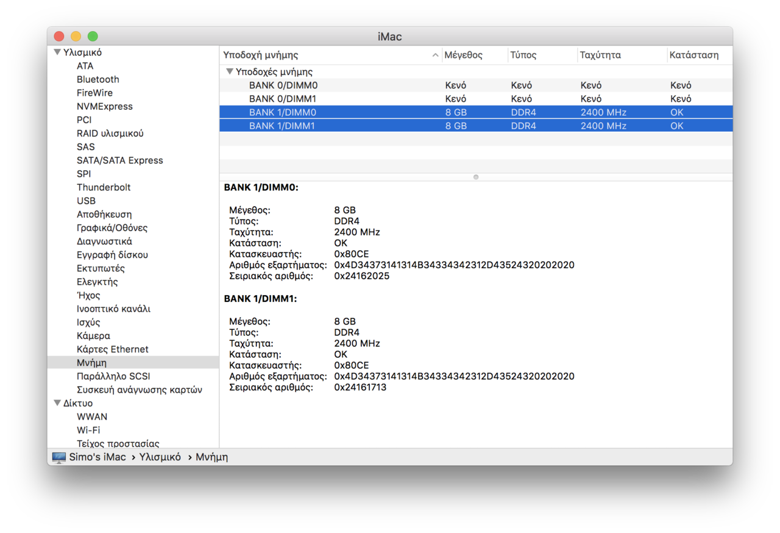Image resolution: width=780 pixels, height=533 pixels.
Task: Collapse the Δίκτυο section triangle
Action: pyautogui.click(x=57, y=403)
